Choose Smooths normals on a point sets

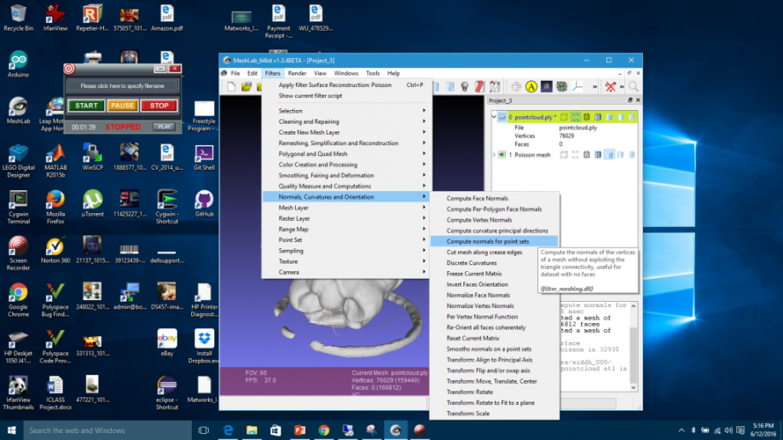[494, 349]
